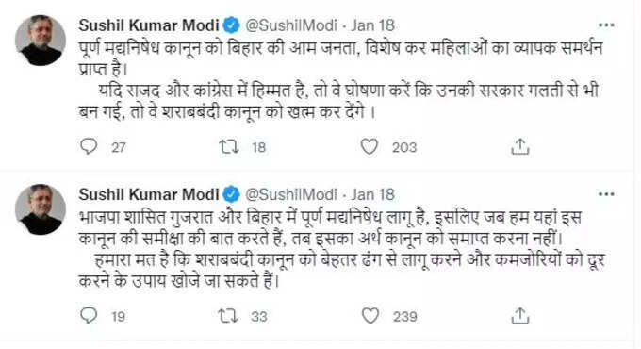Reply to the first tweet with 27 comments
This screenshot has width=641, height=349.
pos(89,146)
